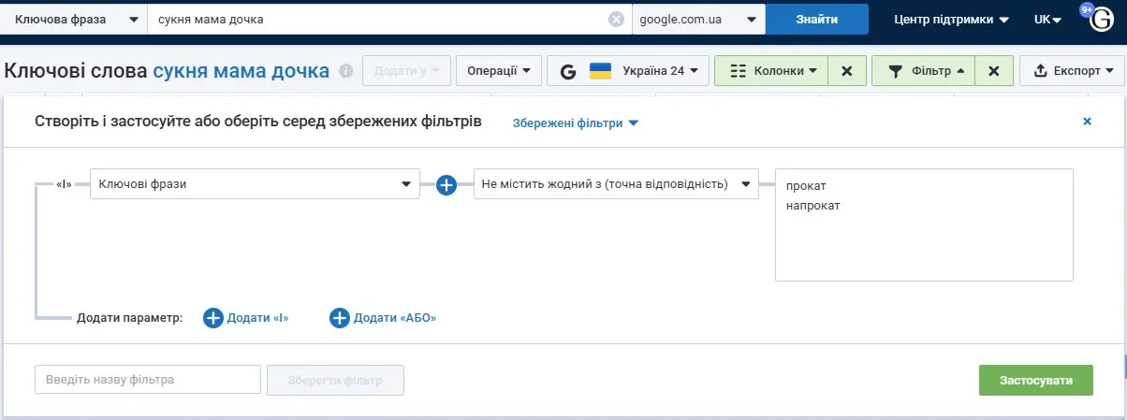Expand Збережені фільтри list

[x=575, y=123]
